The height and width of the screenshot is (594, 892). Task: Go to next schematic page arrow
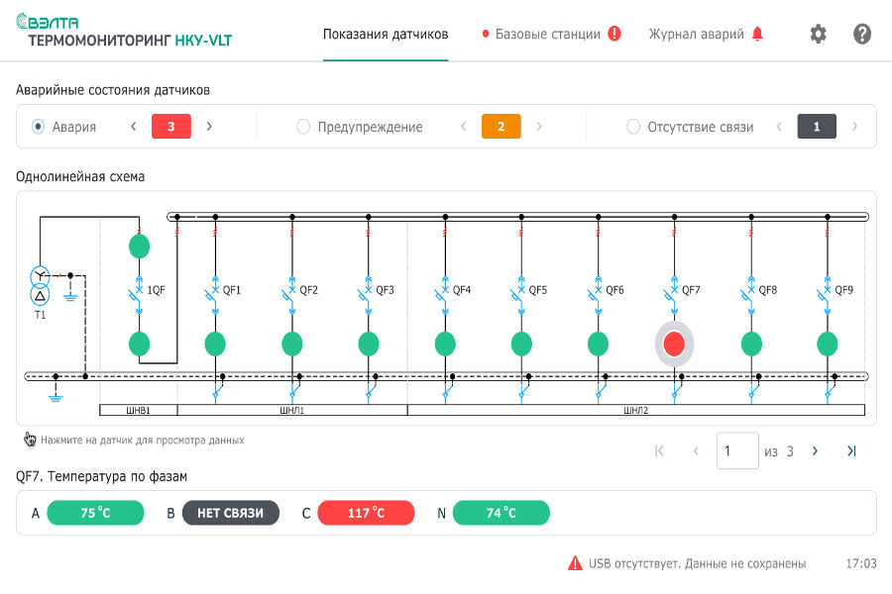pos(815,450)
